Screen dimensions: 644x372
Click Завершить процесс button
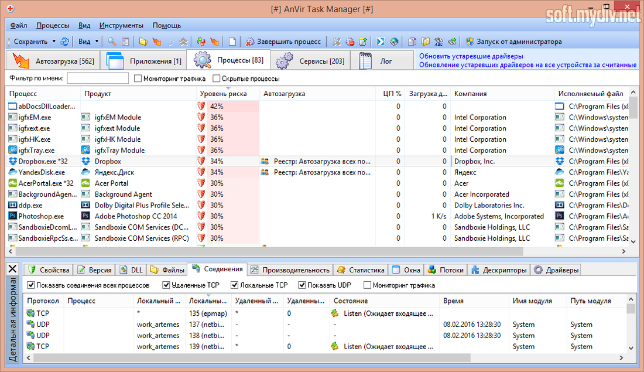(283, 42)
